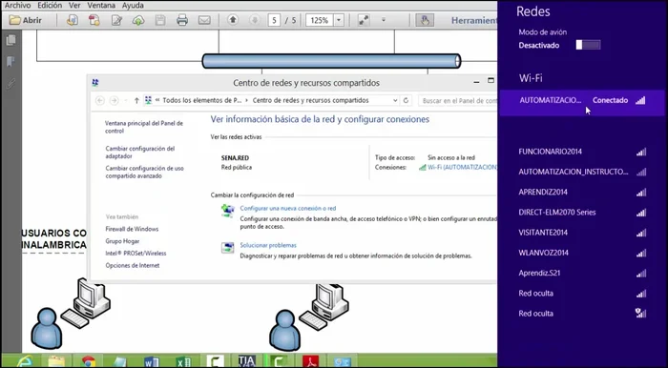The width and height of the screenshot is (668, 368).
Task: Click the print icon in Acrobat toolbar
Action: [x=182, y=20]
